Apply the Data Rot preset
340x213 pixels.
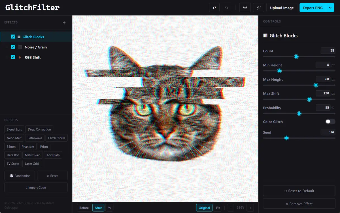(x=13, y=155)
